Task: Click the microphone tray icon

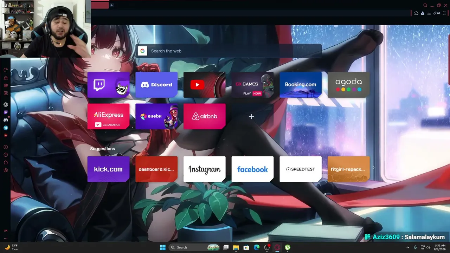Action: point(415,247)
